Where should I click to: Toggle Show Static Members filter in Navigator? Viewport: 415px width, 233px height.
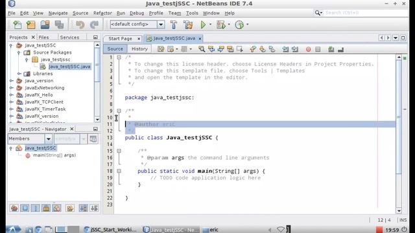[x=36, y=208]
